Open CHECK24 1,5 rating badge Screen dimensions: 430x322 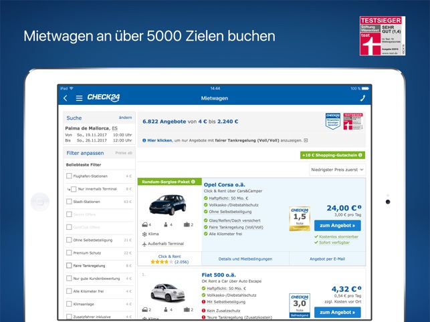pos(300,218)
